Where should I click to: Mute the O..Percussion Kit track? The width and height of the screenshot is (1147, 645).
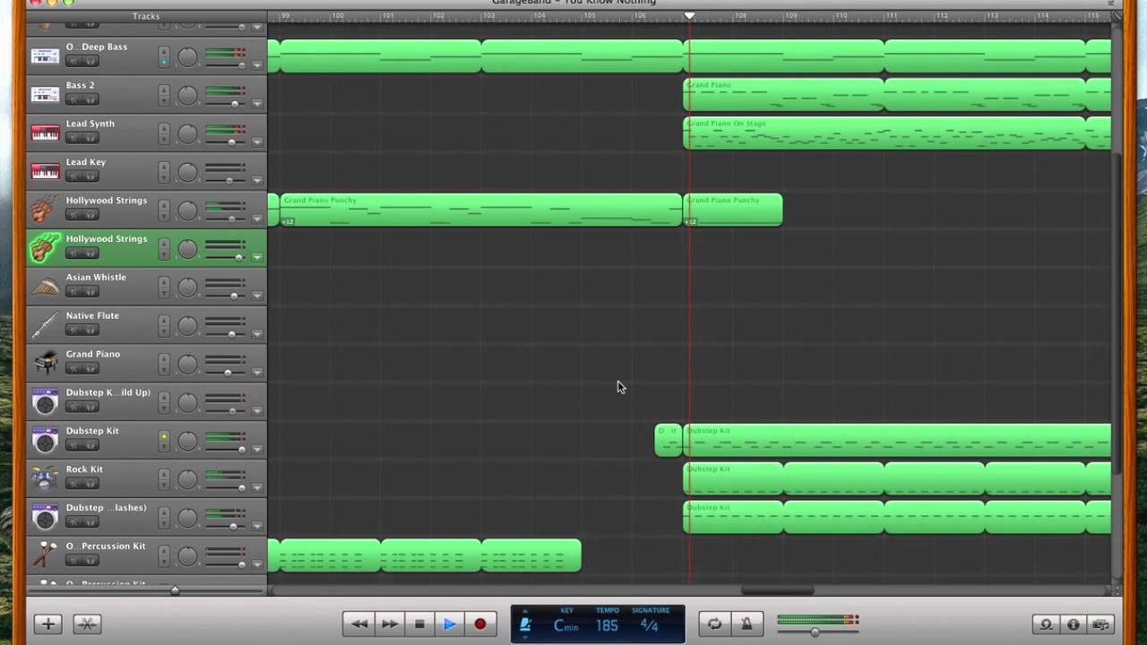coord(74,562)
